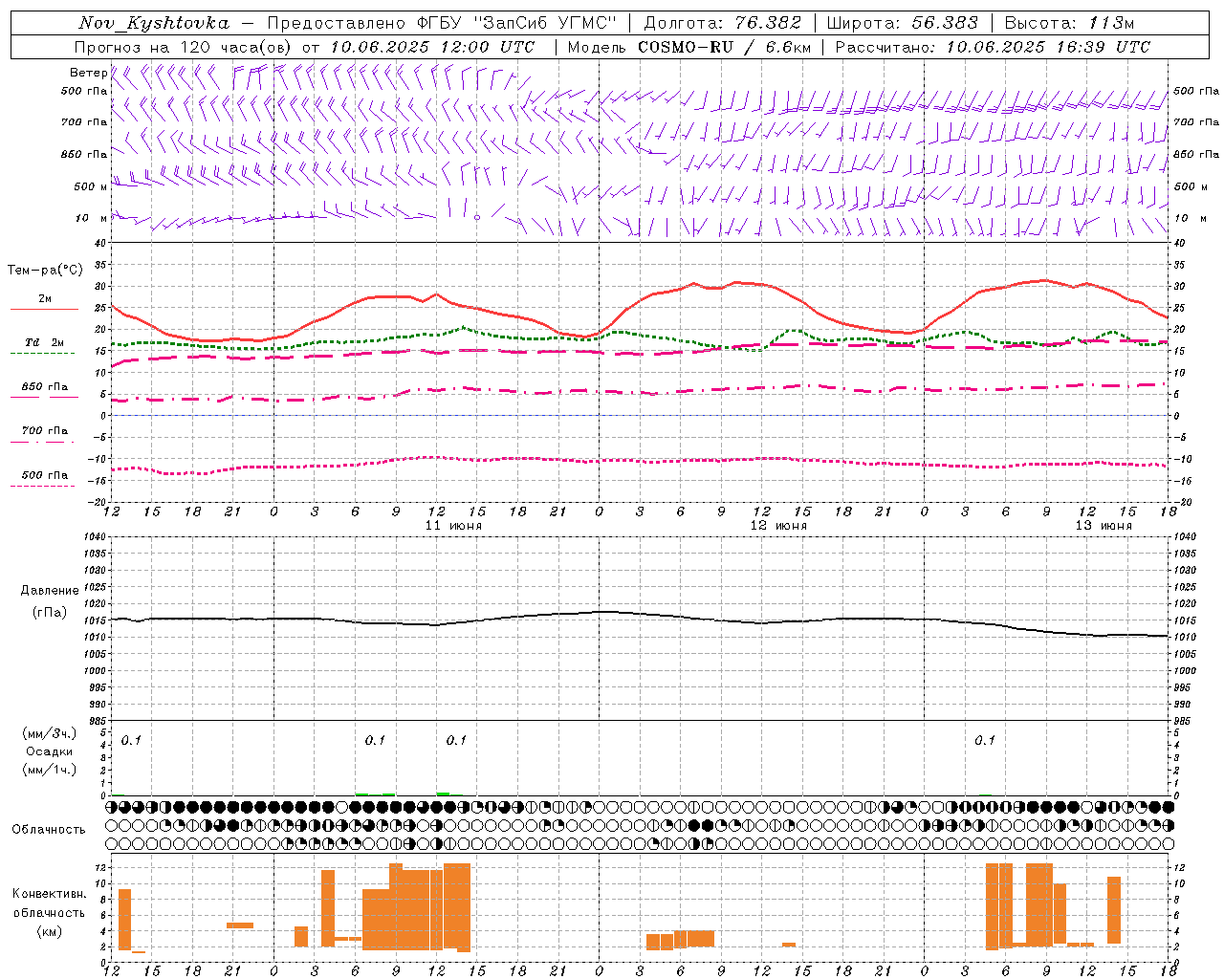
Task: Select the elevation text Высота: 113м
Action: tap(1069, 23)
